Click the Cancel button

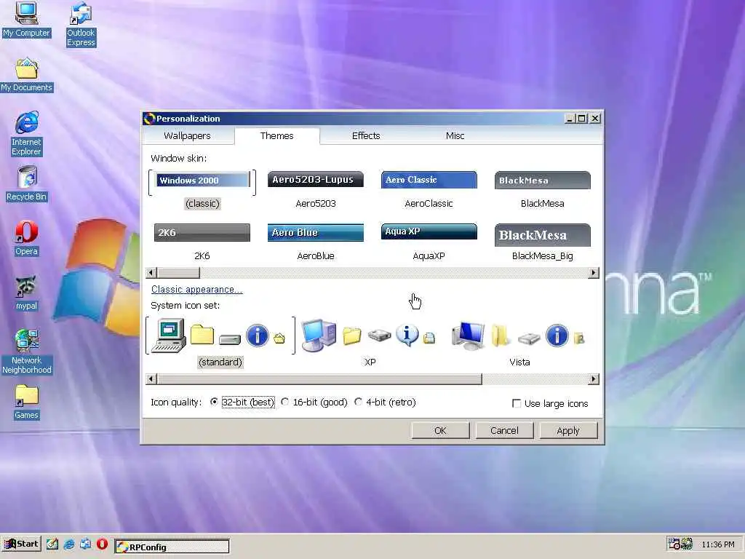[x=504, y=430]
